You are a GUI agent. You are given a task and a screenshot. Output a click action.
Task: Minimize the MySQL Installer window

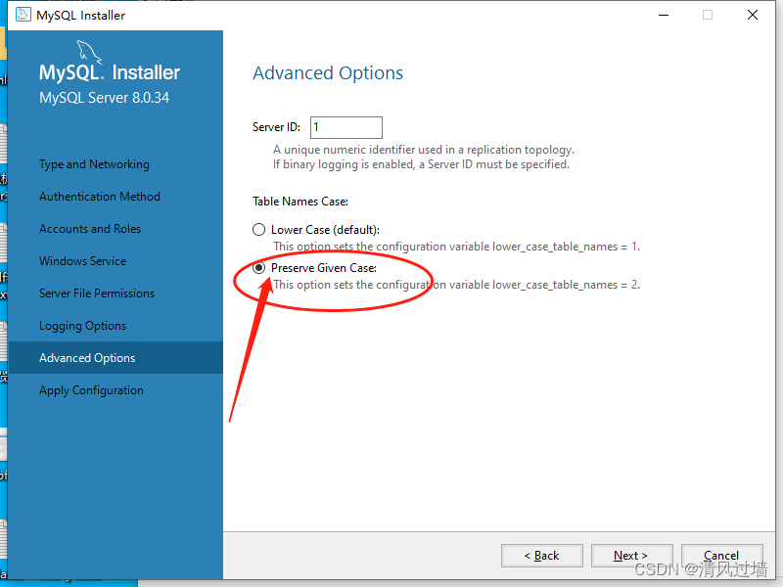[x=664, y=15]
